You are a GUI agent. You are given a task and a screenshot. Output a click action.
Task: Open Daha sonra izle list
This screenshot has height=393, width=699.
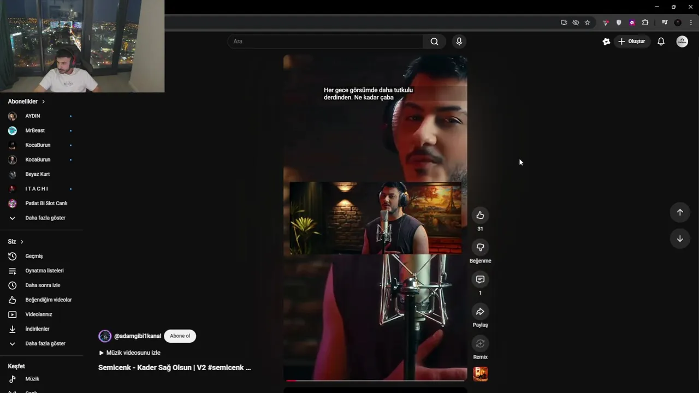(x=42, y=285)
